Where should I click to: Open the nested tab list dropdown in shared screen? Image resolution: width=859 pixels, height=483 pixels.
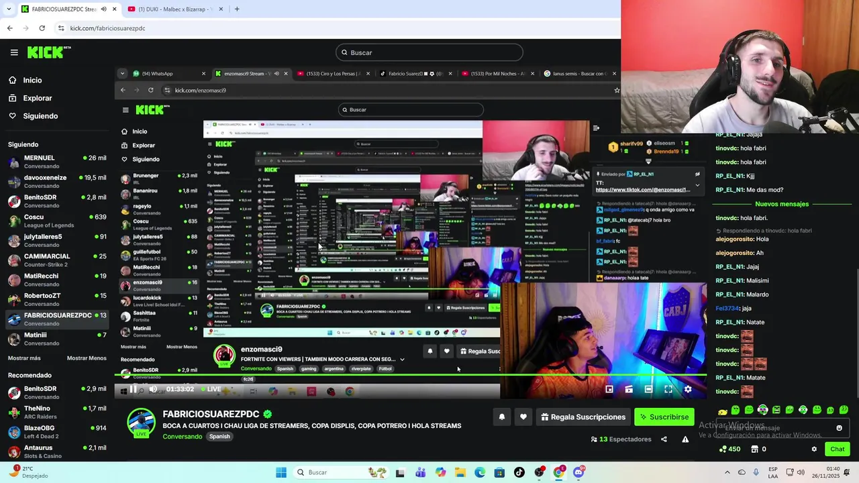point(121,74)
